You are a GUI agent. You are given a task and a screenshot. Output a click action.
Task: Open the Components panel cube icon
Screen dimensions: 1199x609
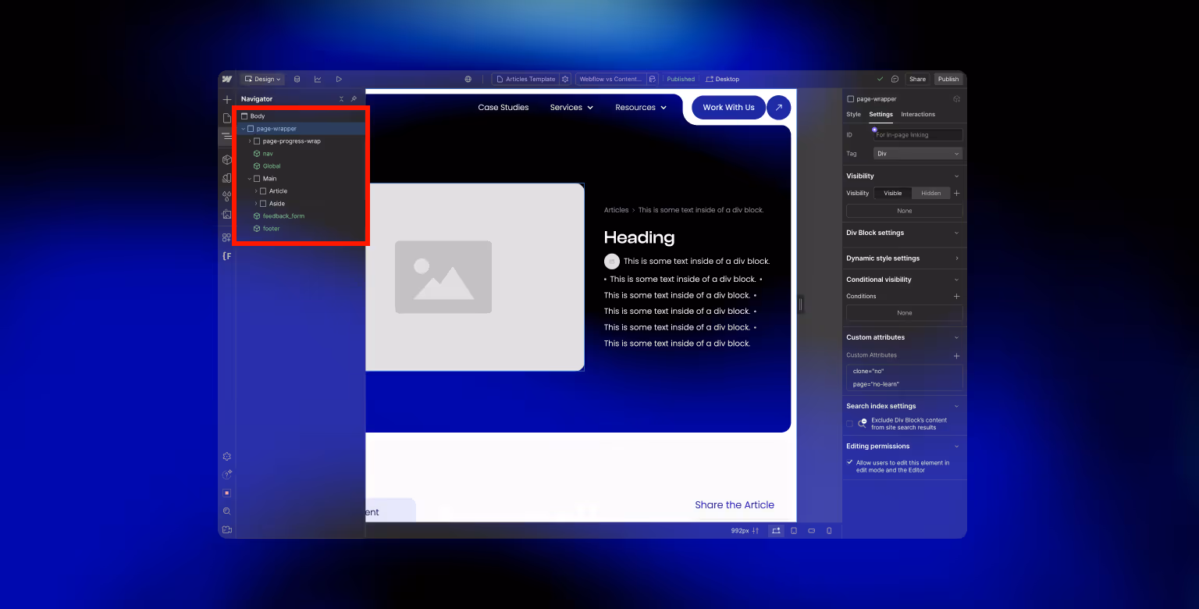(x=226, y=158)
